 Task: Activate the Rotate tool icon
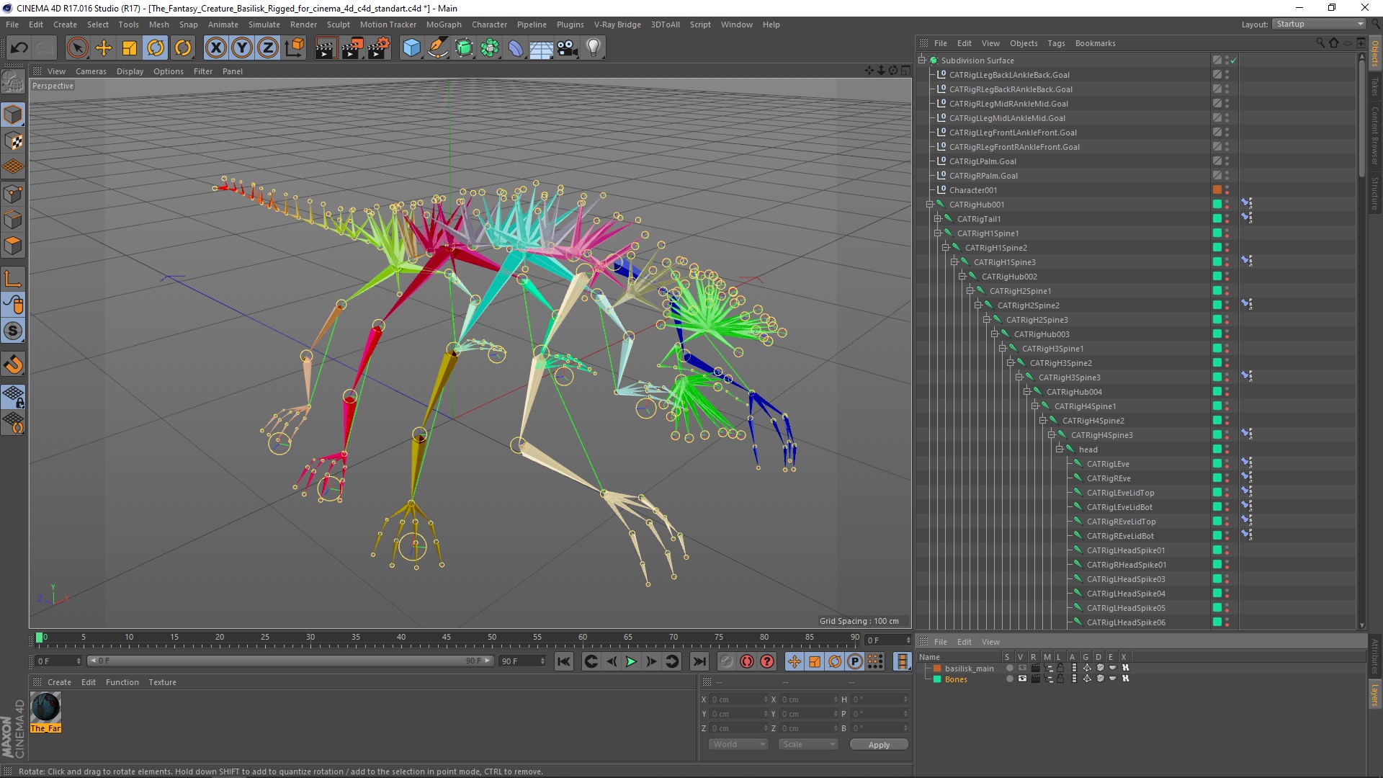(156, 48)
